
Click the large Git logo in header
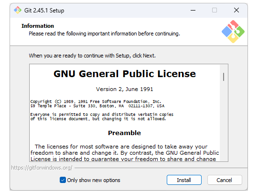(x=233, y=32)
